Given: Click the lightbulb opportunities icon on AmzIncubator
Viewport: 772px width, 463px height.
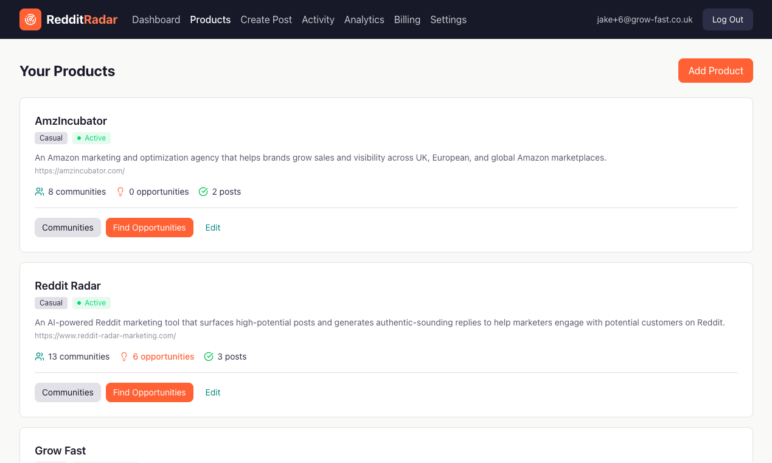Looking at the screenshot, I should pos(120,191).
